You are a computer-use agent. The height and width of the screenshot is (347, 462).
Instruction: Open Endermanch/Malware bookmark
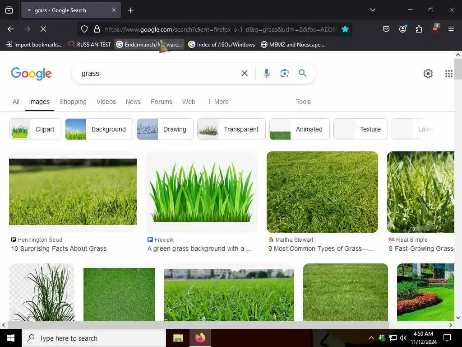[x=149, y=45]
